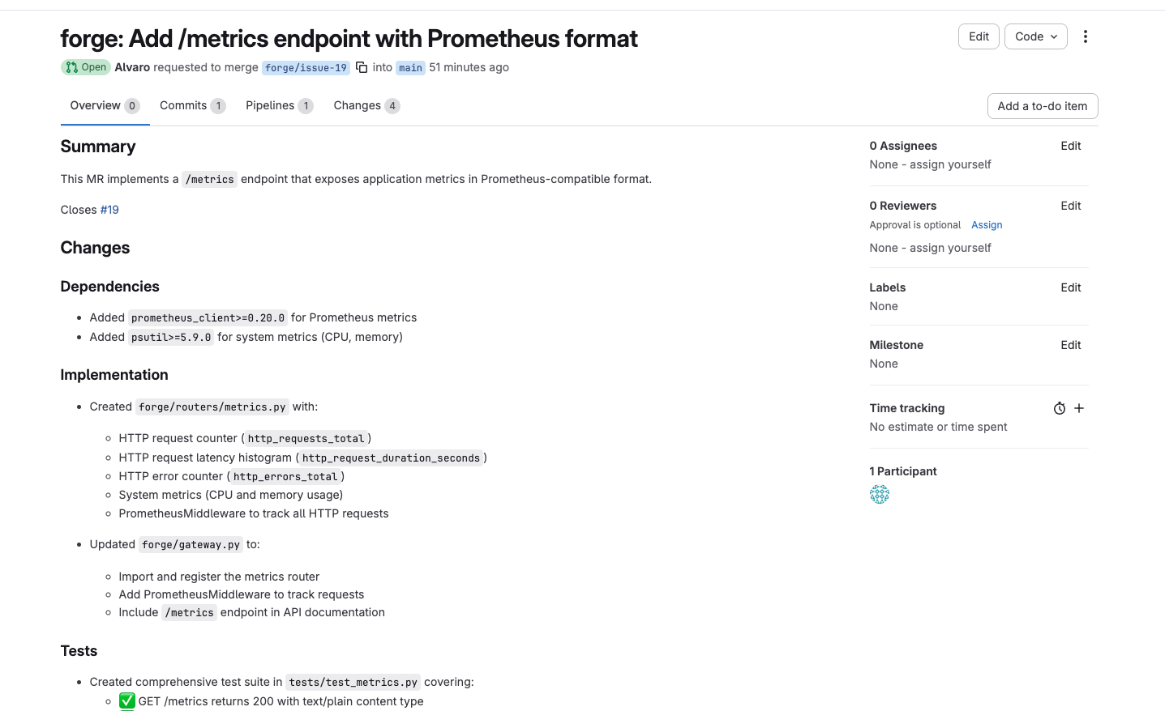Expand the Code dropdown button
This screenshot has width=1165, height=711.
pos(1035,36)
